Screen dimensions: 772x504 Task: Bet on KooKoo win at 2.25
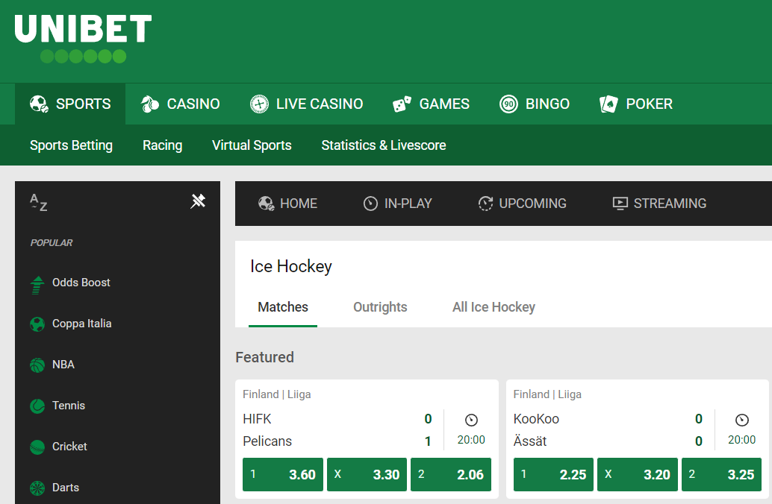click(553, 474)
